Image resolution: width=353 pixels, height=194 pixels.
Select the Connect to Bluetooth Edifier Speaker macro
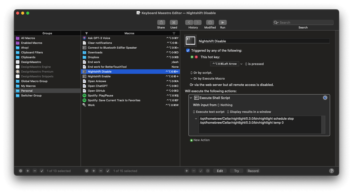tap(130, 48)
